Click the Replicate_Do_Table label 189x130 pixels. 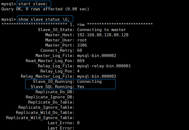[51, 102]
